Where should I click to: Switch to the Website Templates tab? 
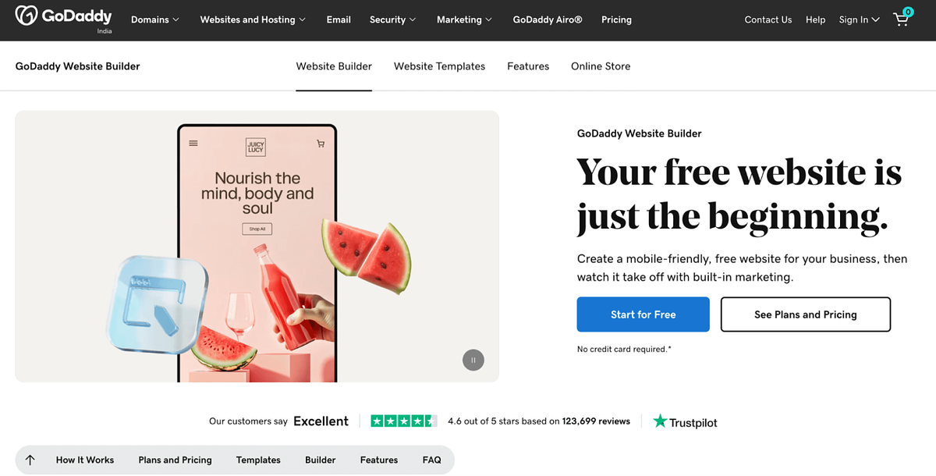point(439,66)
